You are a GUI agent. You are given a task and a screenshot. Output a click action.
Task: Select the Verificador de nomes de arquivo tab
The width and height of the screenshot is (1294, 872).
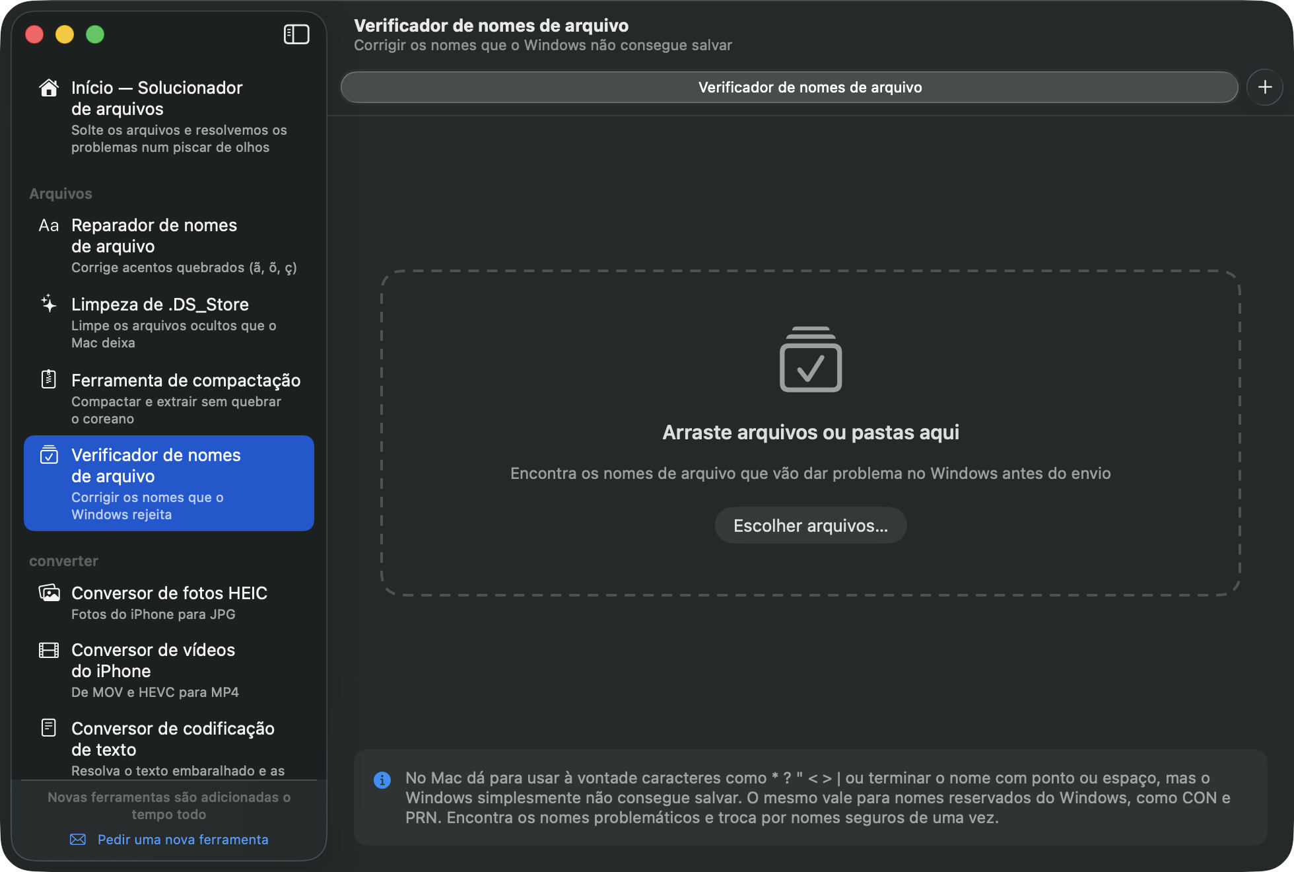(789, 87)
